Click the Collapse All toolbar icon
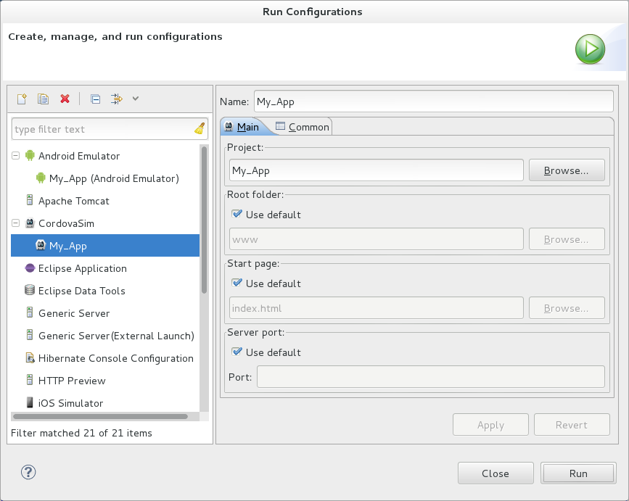The width and height of the screenshot is (629, 501). (x=95, y=99)
